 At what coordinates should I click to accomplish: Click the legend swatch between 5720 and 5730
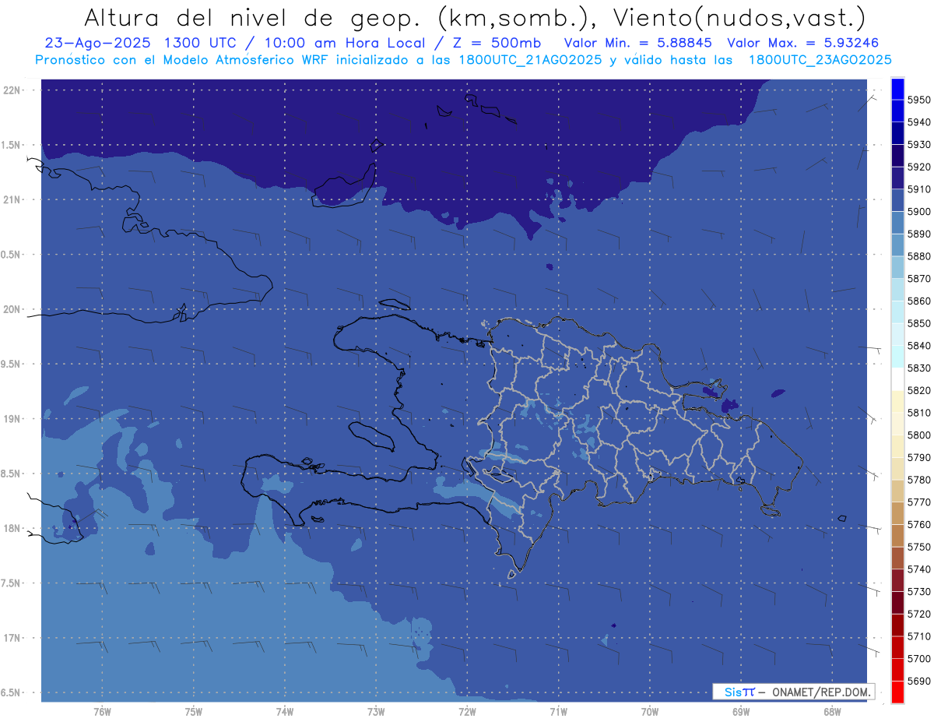pos(897,603)
